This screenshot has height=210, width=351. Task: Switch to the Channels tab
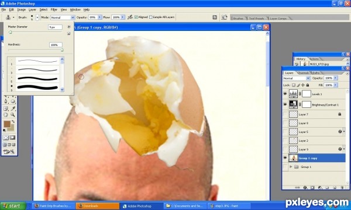coord(303,73)
